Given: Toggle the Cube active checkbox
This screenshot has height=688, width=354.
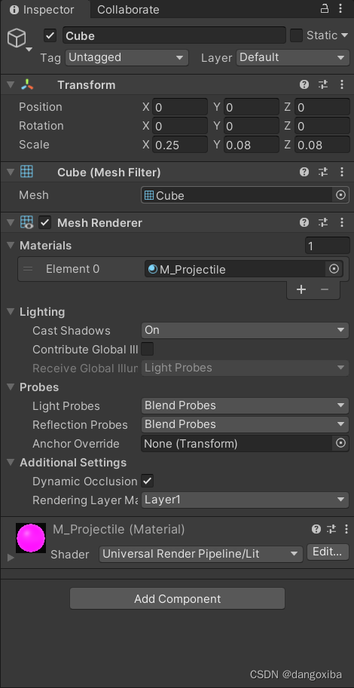Looking at the screenshot, I should (50, 35).
